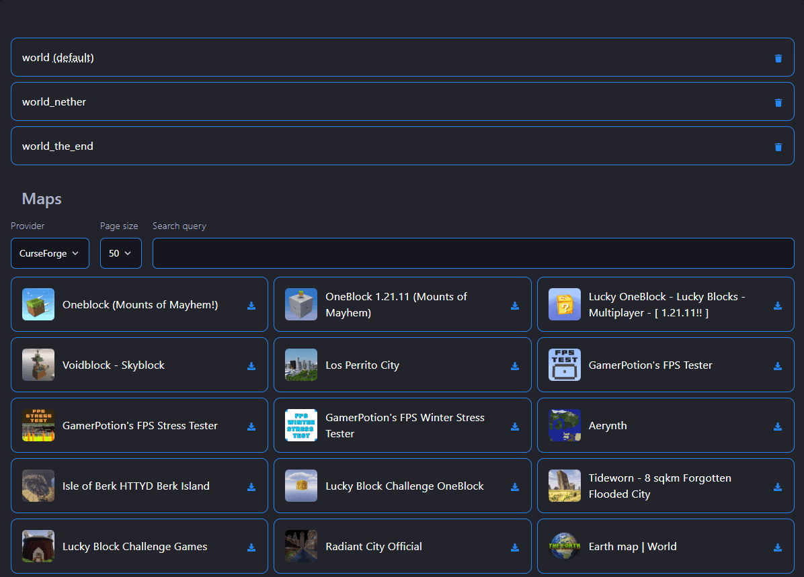Click the Aerynth title text

point(608,425)
